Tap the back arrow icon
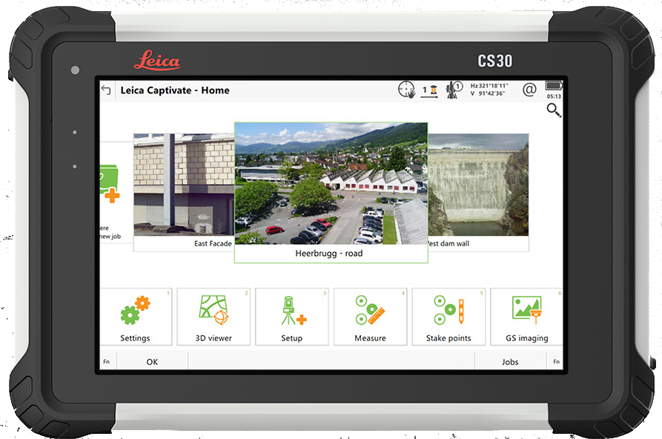 [106, 90]
